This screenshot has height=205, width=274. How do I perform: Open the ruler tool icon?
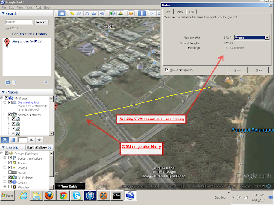(x=142, y=13)
